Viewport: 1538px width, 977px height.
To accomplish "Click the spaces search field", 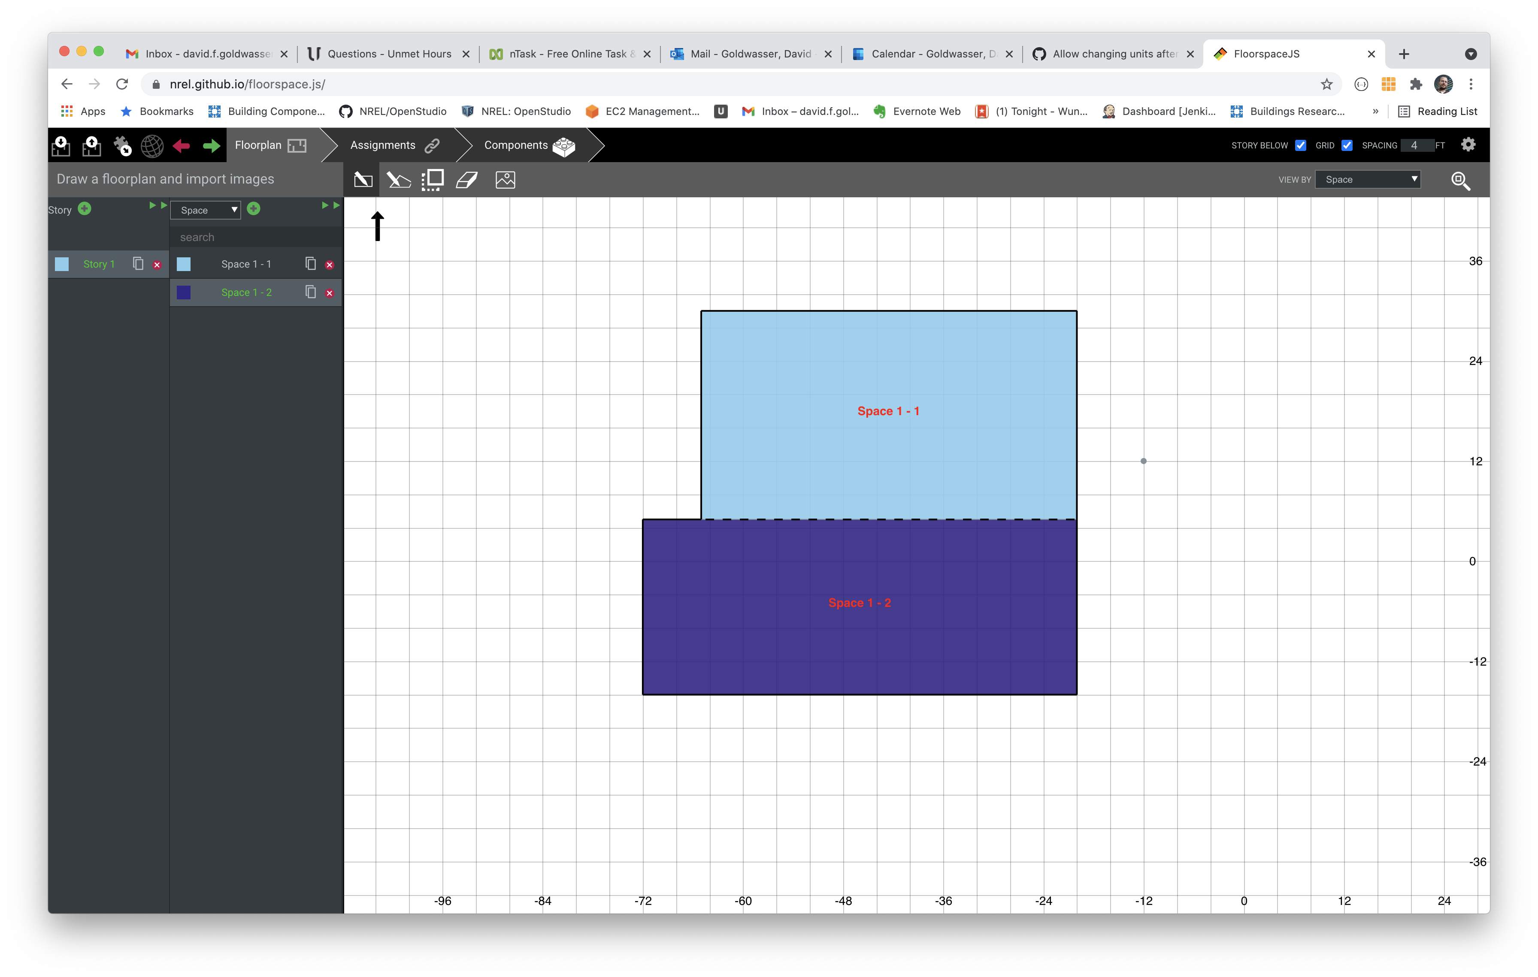I will 255,238.
